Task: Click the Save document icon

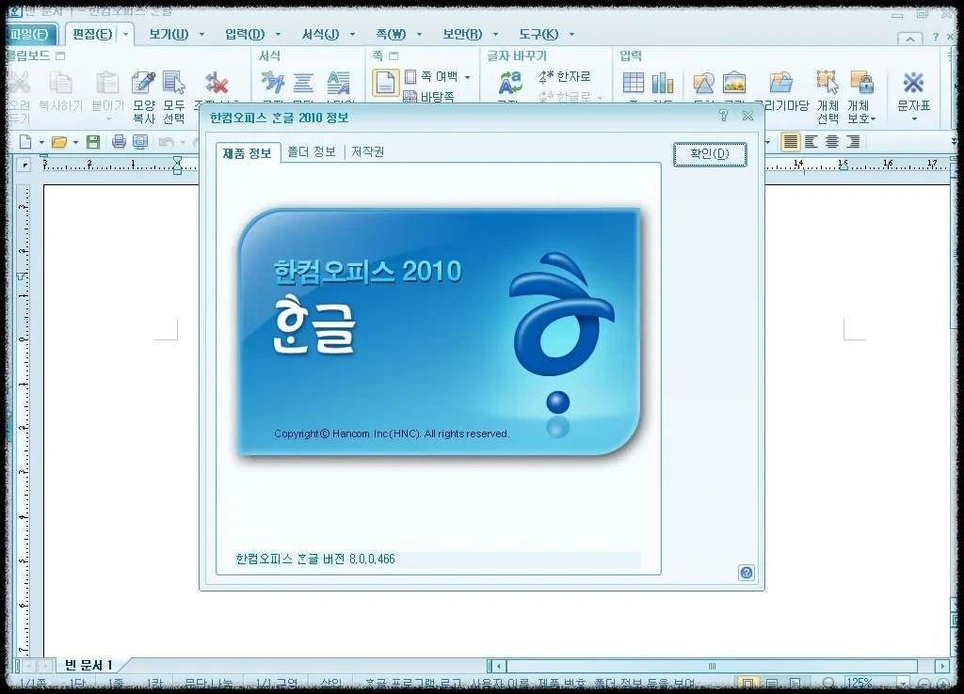Action: tap(93, 141)
